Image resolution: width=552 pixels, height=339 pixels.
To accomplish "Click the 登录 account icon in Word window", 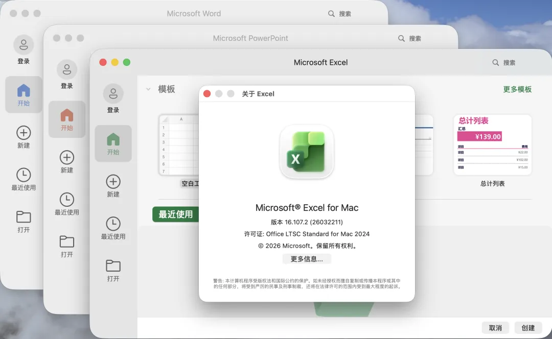I will click(x=24, y=44).
